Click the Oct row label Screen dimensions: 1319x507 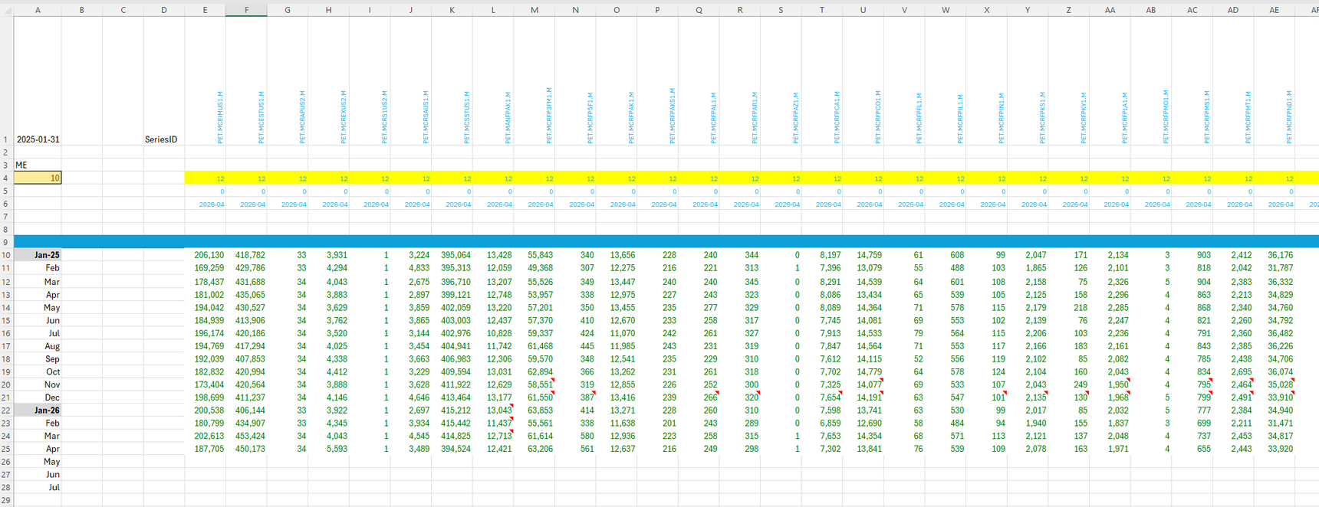(38, 371)
